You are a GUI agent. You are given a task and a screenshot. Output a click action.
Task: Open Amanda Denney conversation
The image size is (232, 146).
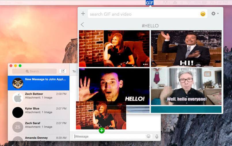(x=39, y=138)
